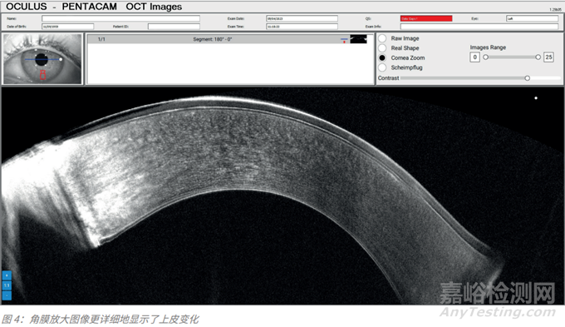Select the Real Shape radio option
The width and height of the screenshot is (565, 327).
[382, 48]
